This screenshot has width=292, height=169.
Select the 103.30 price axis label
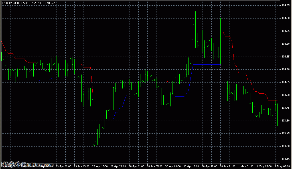(285, 146)
